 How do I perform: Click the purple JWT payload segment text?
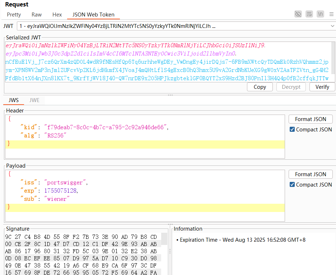121,53
